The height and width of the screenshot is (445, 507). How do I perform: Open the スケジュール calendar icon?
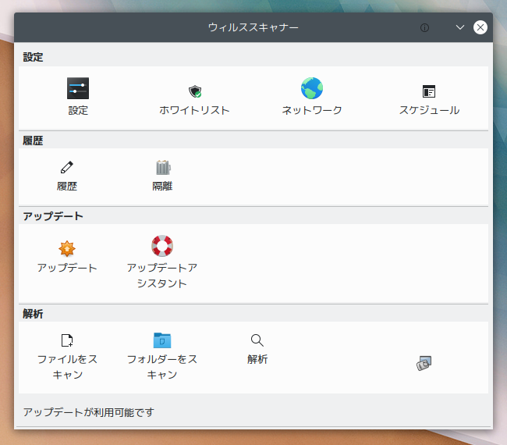click(429, 91)
